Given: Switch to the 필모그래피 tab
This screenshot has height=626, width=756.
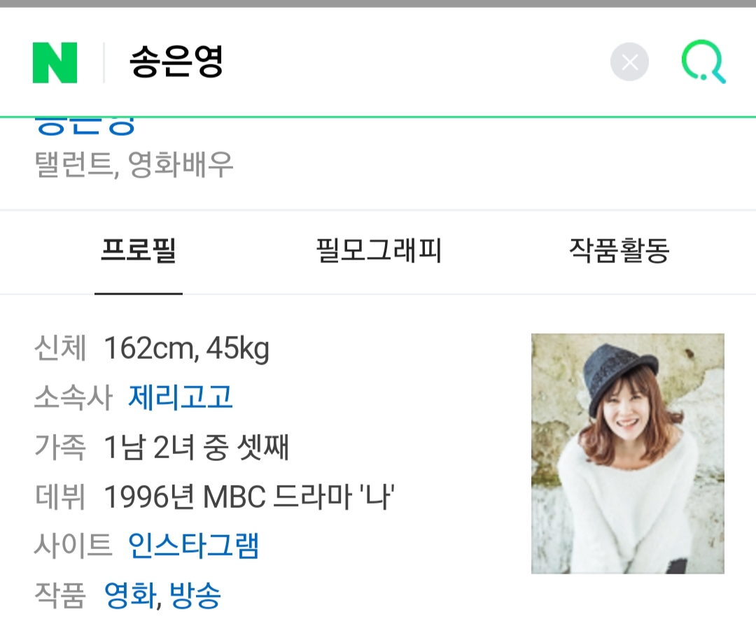Looking at the screenshot, I should pos(379,250).
